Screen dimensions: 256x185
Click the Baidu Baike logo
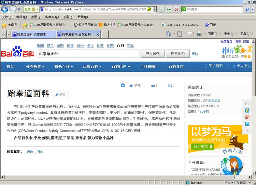point(17,52)
